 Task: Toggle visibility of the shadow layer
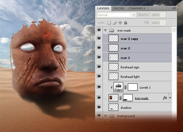[99, 107]
